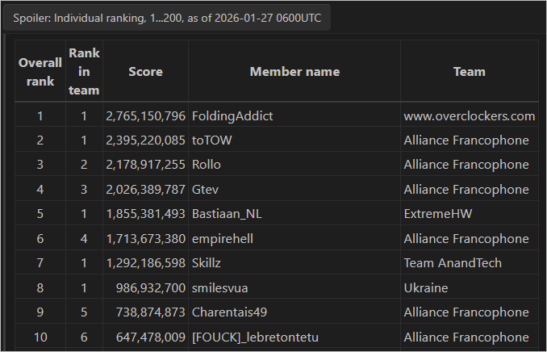Collapse the Individual ranking spoiler
547x352 pixels.
(x=166, y=19)
